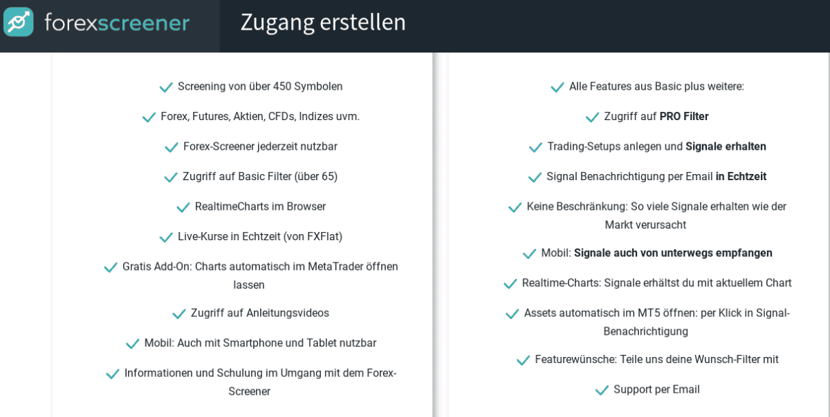
Task: Select the checkmark beside 'Zugriff auf Anleitungsvideos'
Action: (x=178, y=312)
